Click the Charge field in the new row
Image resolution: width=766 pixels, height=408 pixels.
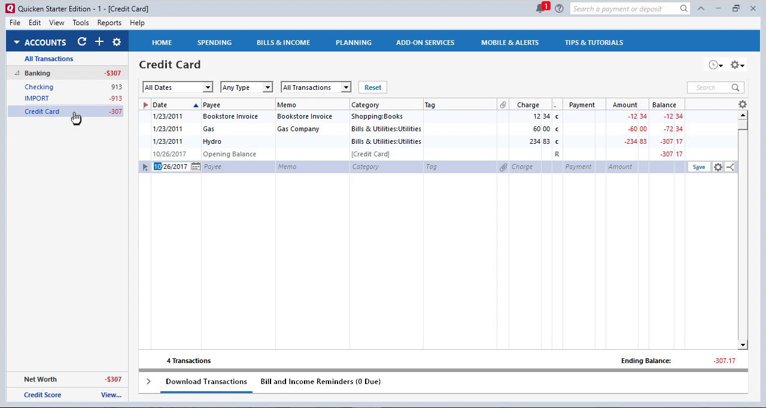tap(525, 167)
